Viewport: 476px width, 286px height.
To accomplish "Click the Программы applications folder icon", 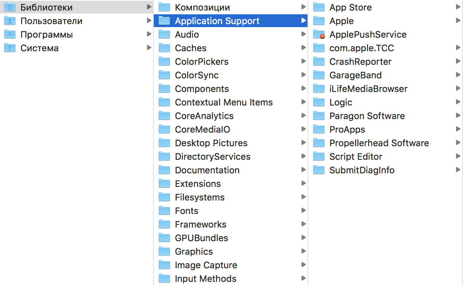I will (10, 34).
